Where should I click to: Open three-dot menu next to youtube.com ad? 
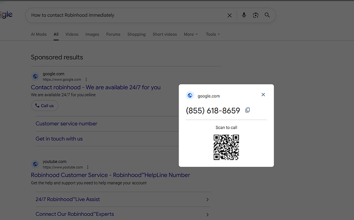[x=88, y=167]
